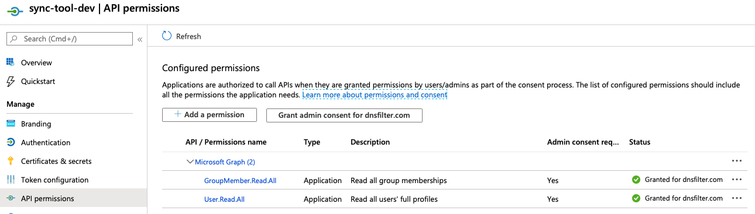Click the green check beside GroupMember.Read.All status
Image resolution: width=755 pixels, height=214 pixels.
click(636, 180)
